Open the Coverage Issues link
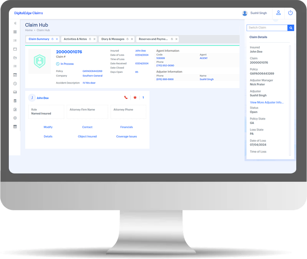 (x=126, y=136)
